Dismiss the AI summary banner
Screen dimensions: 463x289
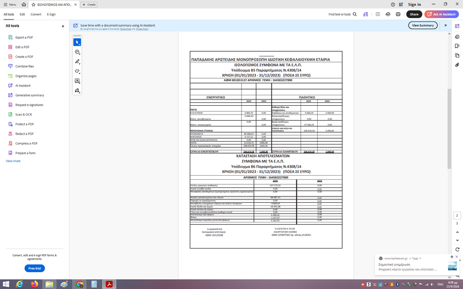[x=446, y=25]
